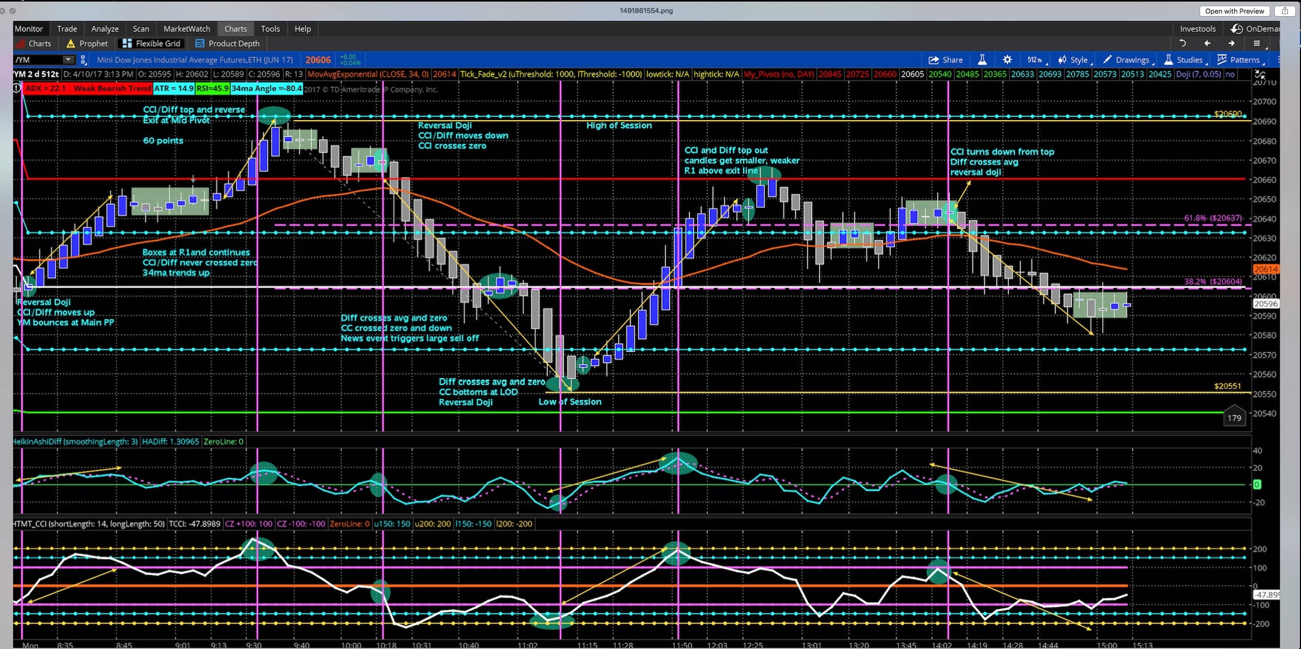Click the flask icon beside Share
The width and height of the screenshot is (1301, 649).
point(982,60)
